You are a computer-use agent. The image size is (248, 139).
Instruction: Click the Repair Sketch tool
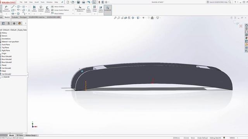(x=89, y=9)
